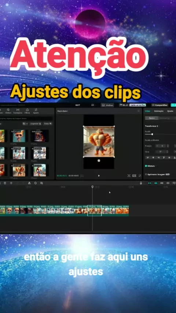This screenshot has height=313, width=176.
Task: Select the Vídeo tab in inspector
Action: [147, 111]
